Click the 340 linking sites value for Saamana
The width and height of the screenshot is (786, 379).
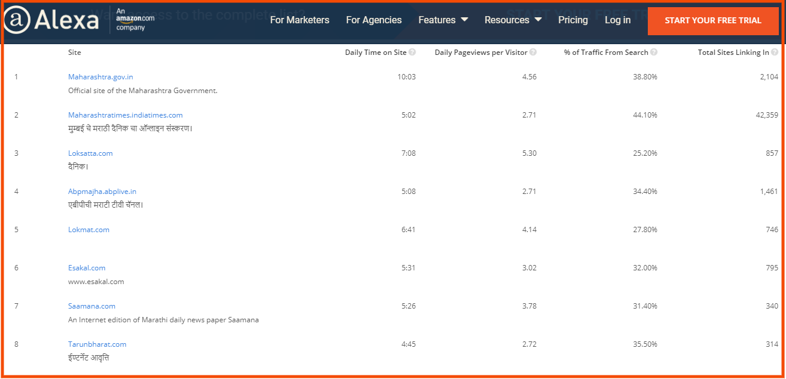pyautogui.click(x=772, y=306)
